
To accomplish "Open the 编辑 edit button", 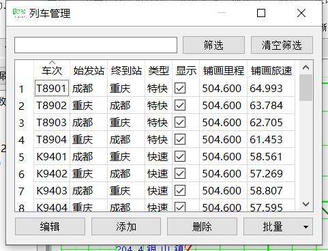I will [50, 226].
